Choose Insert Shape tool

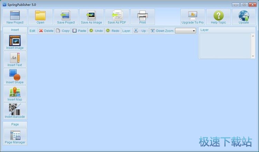[15, 76]
